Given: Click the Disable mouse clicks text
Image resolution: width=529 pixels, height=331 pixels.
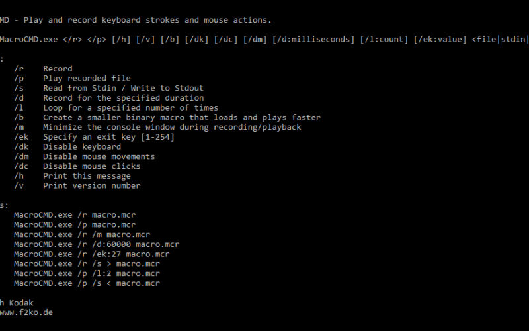Looking at the screenshot, I should pyautogui.click(x=91, y=166).
